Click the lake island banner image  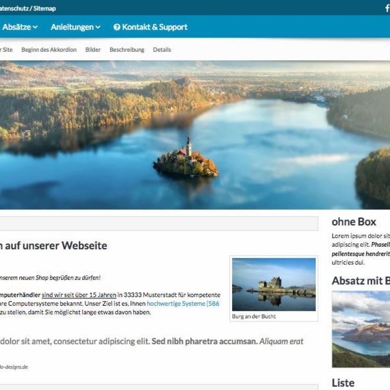(x=195, y=135)
